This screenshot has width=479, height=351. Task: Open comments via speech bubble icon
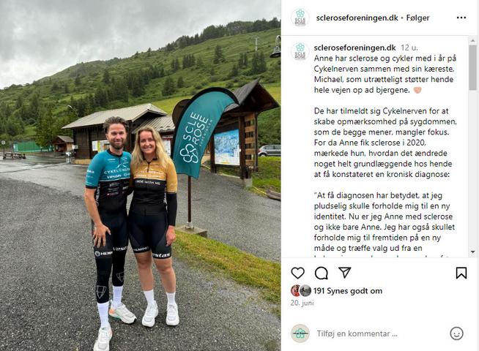tap(321, 273)
